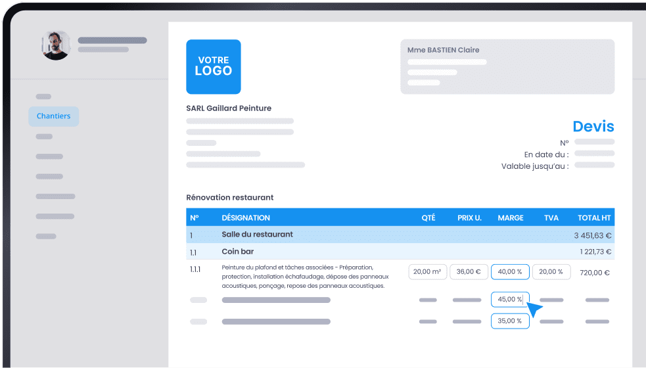The image size is (646, 368).
Task: Click the SARL Gaillard Peinture company name
Action: point(229,108)
